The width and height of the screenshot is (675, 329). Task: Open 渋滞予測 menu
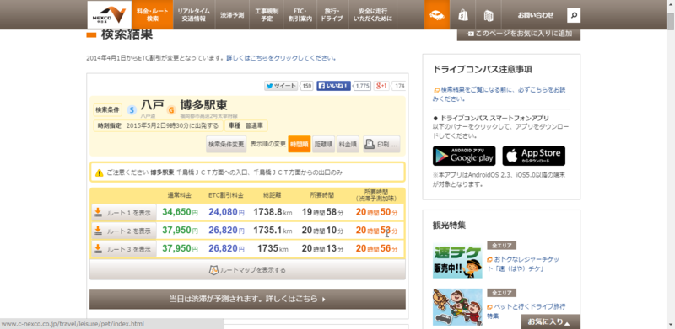[232, 15]
